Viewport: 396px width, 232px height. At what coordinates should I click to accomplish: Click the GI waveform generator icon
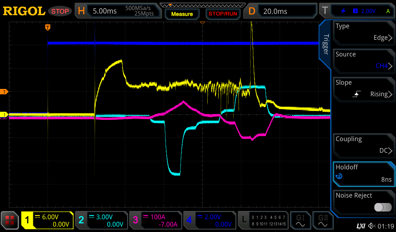point(300,221)
